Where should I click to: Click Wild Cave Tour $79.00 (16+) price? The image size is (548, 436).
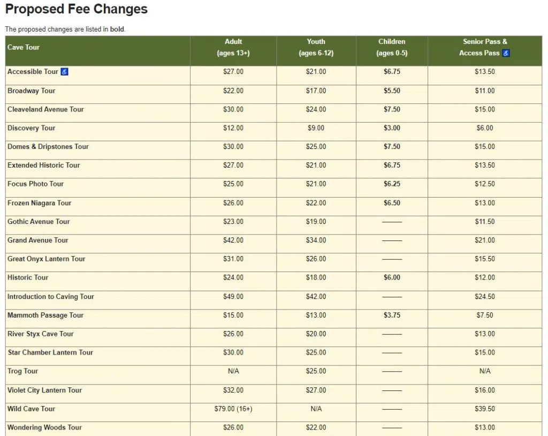(x=233, y=409)
